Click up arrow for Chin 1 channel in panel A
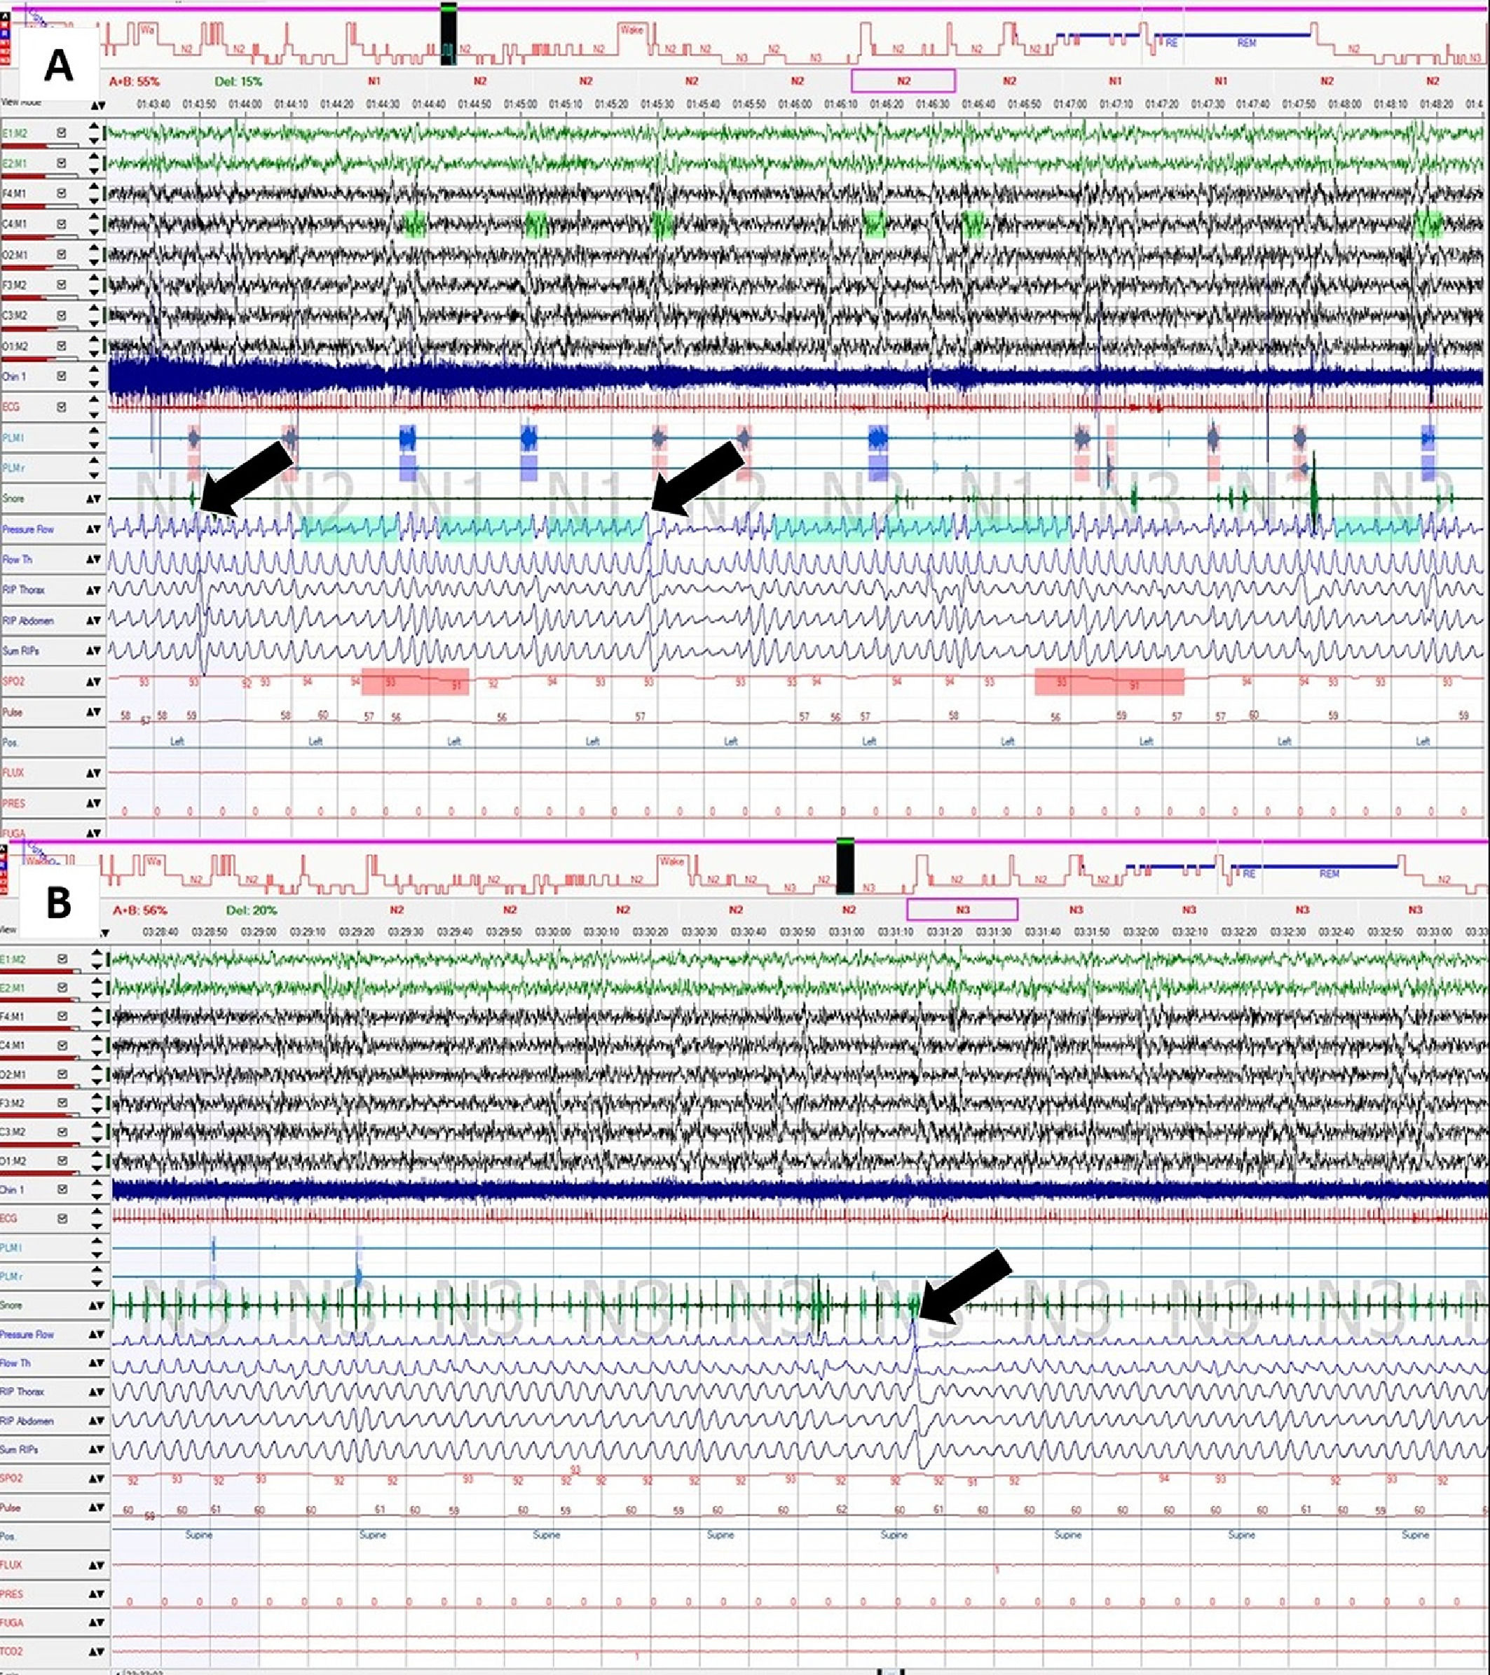Image resolution: width=1490 pixels, height=1675 pixels. [94, 371]
